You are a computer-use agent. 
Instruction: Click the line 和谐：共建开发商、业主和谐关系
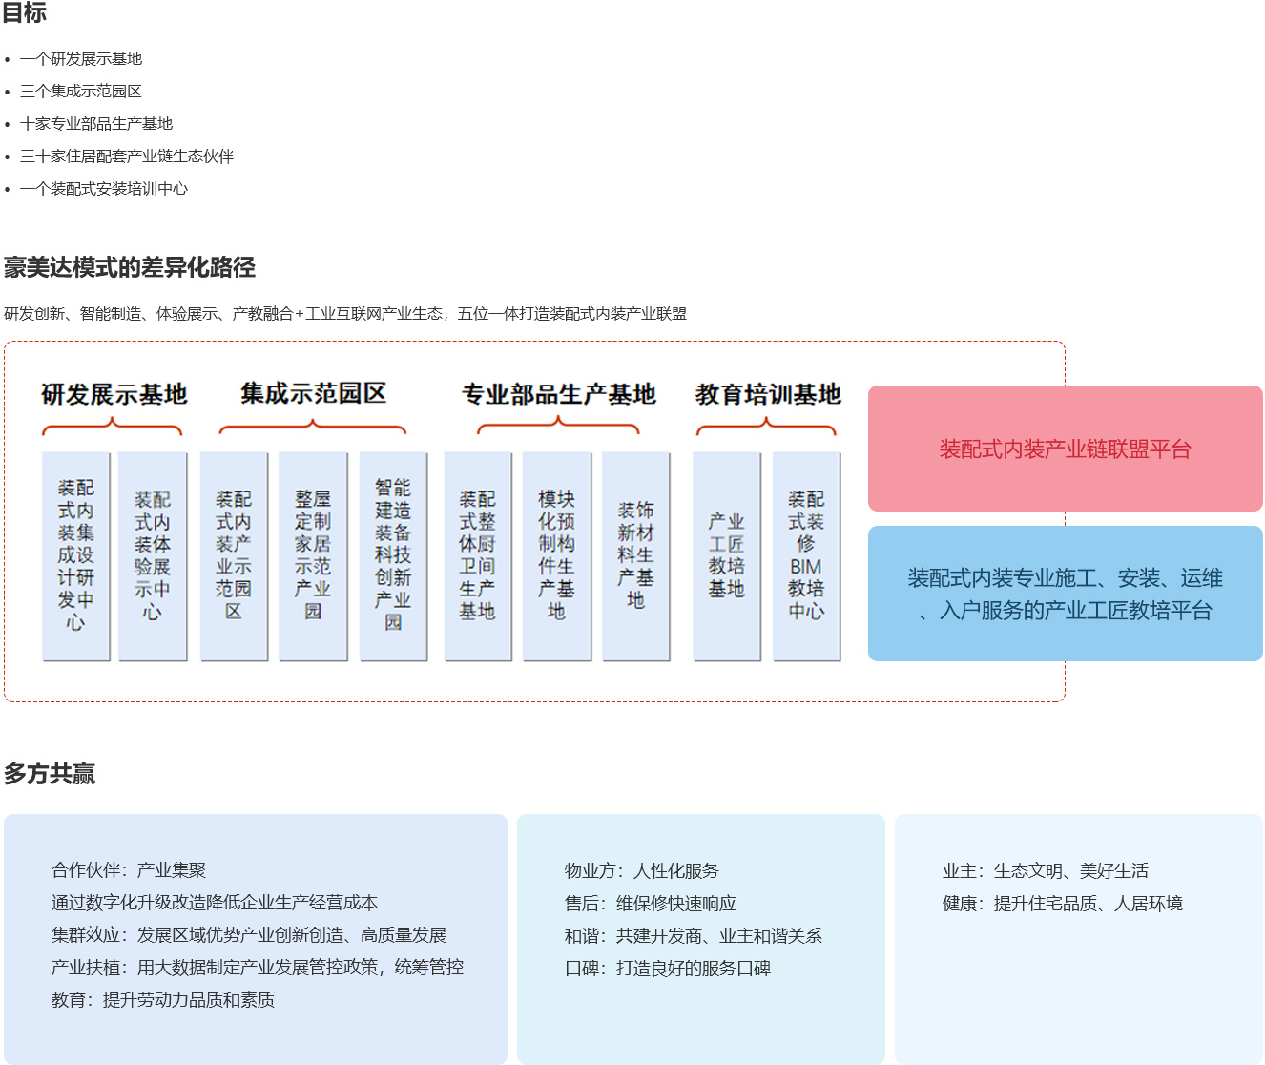coord(694,936)
